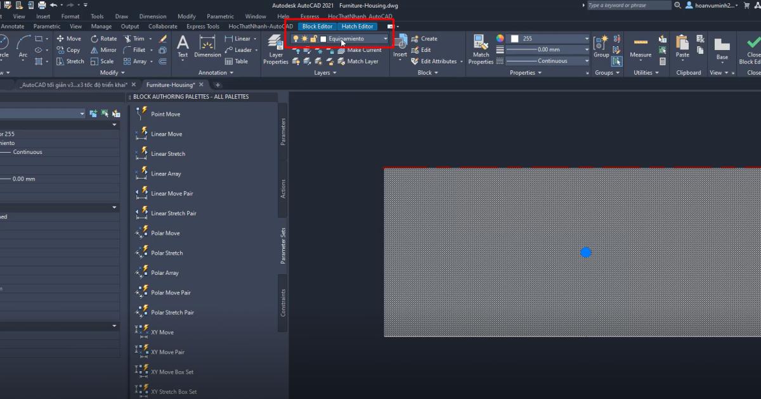Click the keyword search field

coord(627,5)
